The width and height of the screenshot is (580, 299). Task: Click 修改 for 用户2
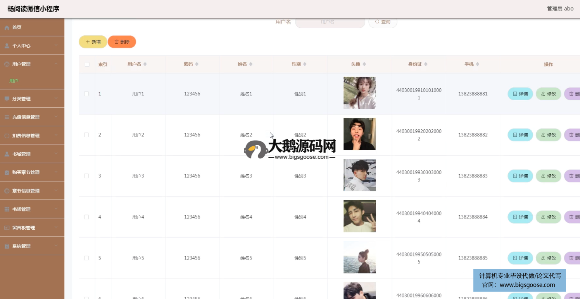(x=549, y=135)
